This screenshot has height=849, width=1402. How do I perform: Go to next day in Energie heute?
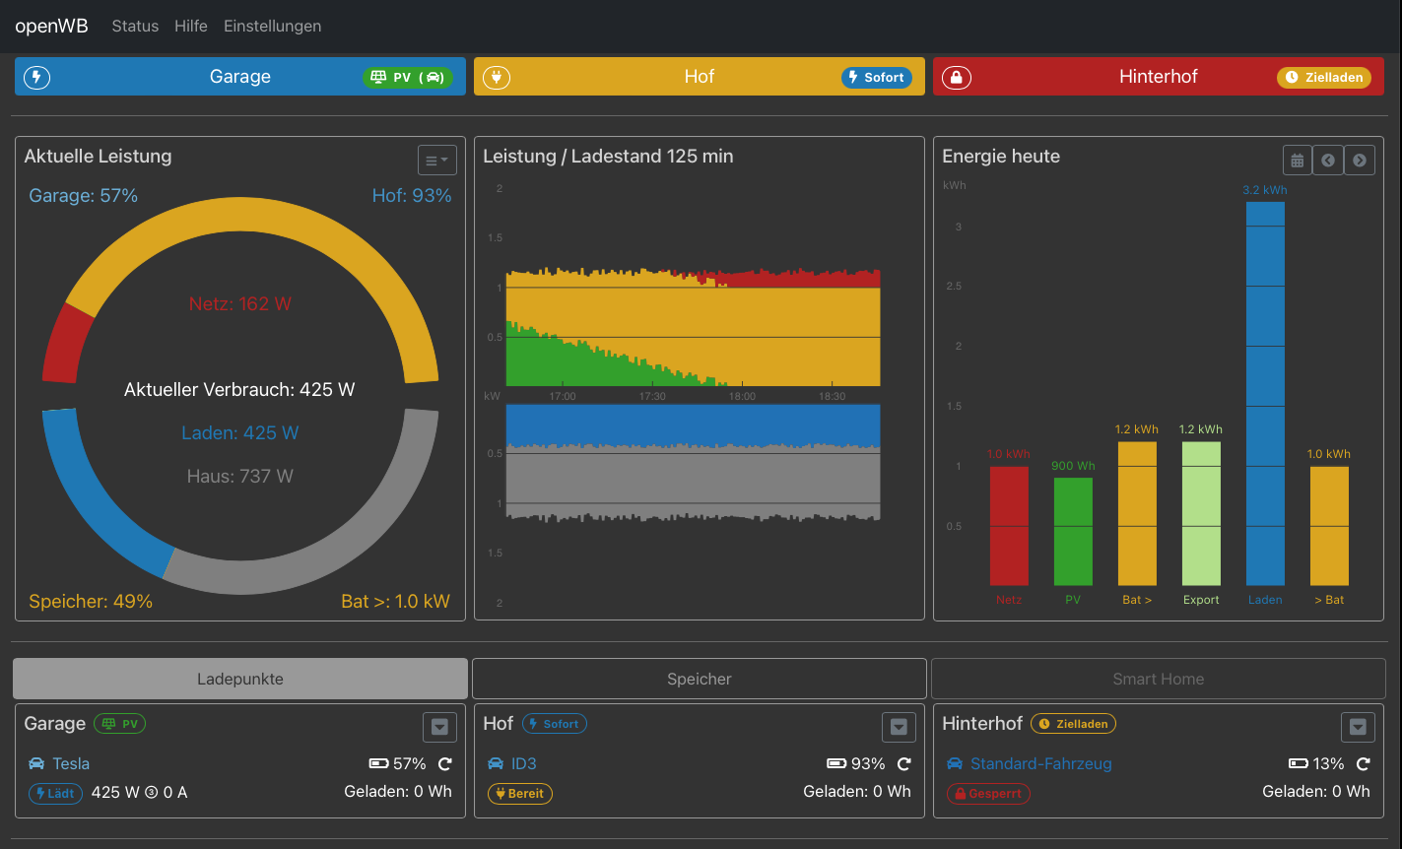click(1360, 161)
